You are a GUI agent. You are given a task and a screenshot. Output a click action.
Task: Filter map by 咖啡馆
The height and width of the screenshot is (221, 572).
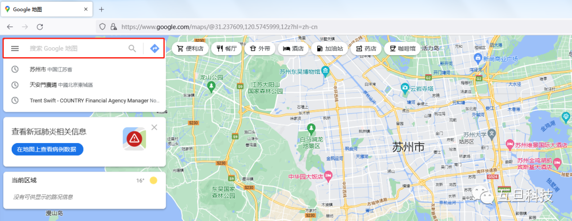pyautogui.click(x=403, y=49)
